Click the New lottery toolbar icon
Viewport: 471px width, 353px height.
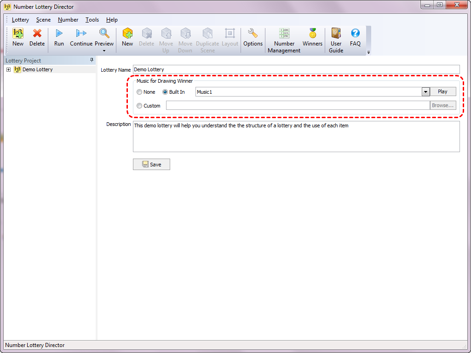(18, 34)
